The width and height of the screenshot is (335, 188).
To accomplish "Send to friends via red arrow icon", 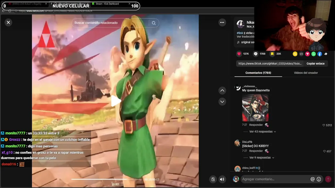I will (x=308, y=54).
